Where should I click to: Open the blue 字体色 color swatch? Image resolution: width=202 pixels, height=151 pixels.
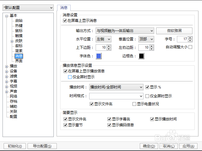[98, 56]
